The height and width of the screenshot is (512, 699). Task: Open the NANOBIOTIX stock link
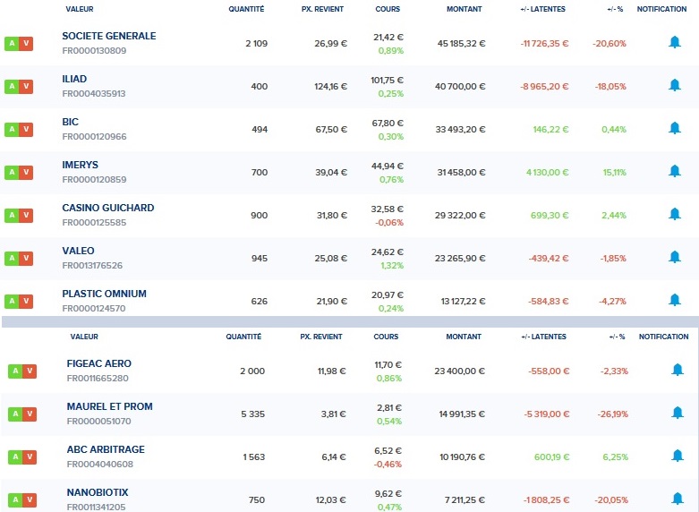pos(98,492)
